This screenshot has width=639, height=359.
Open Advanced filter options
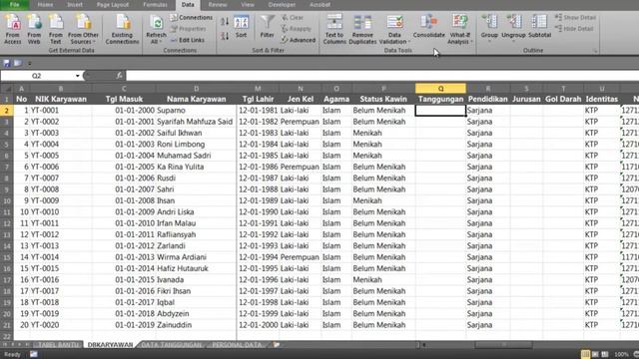(299, 40)
